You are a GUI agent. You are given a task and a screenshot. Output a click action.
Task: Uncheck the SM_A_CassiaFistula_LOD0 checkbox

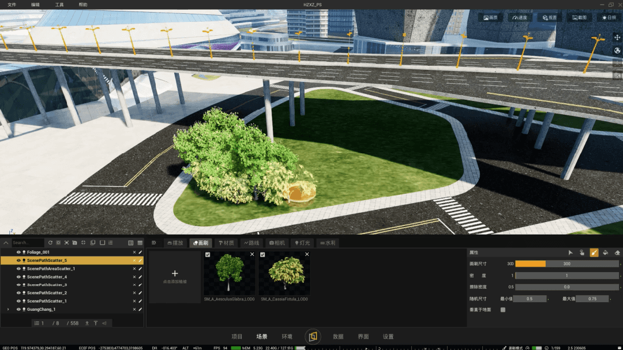point(262,255)
